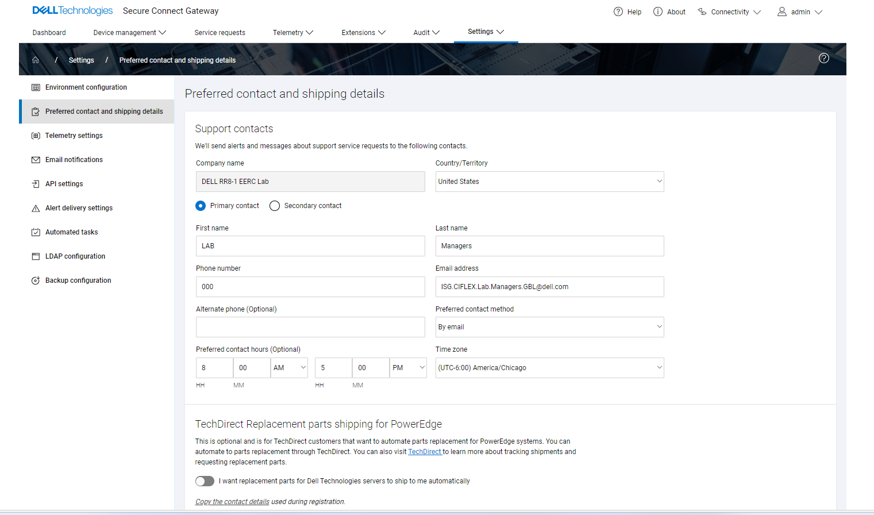The image size is (874, 515).
Task: Open the Alert delivery settings warning icon
Action: (x=35, y=207)
